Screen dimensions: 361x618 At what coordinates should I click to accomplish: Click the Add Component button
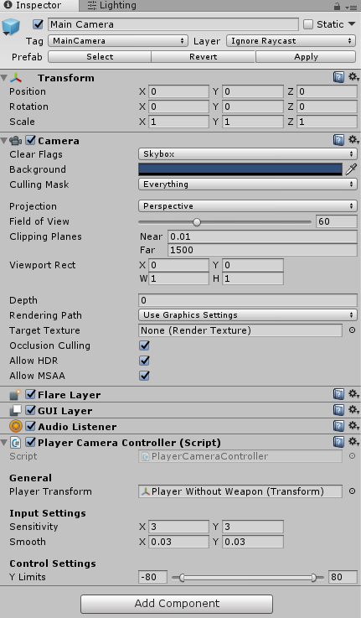point(177,604)
